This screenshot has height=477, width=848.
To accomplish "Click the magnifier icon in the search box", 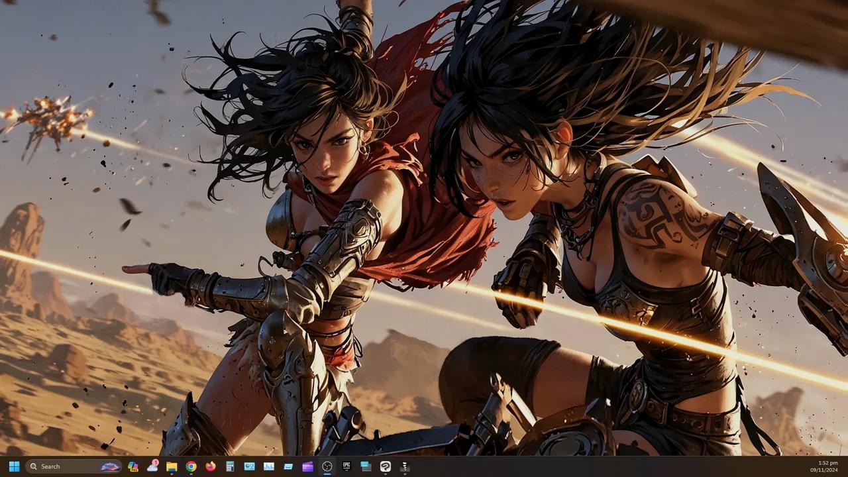I will [33, 466].
